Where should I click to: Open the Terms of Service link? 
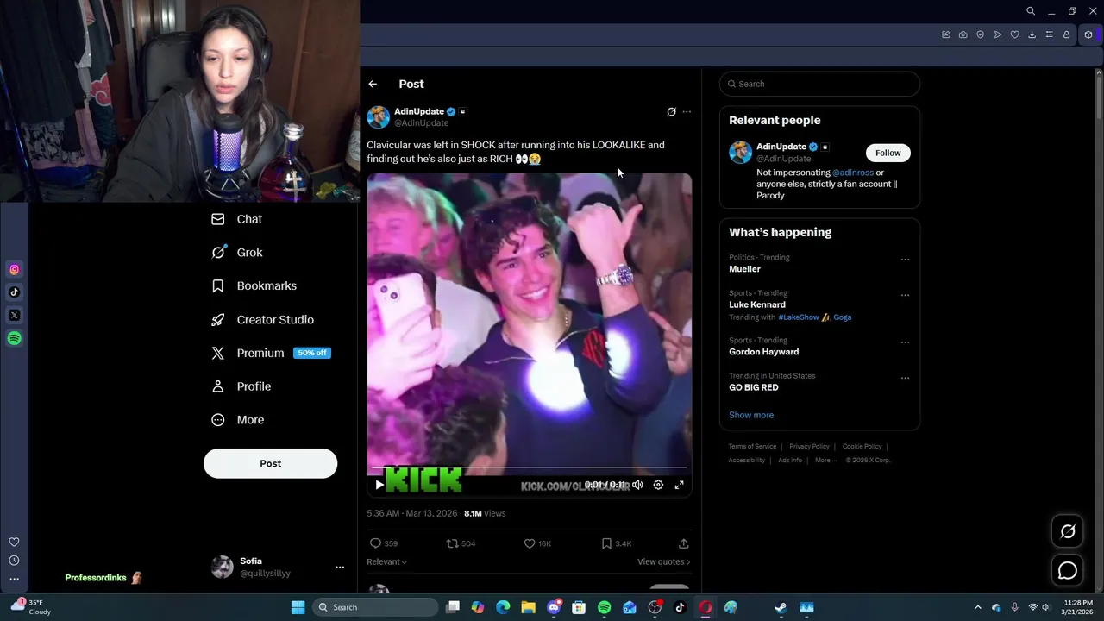752,447
